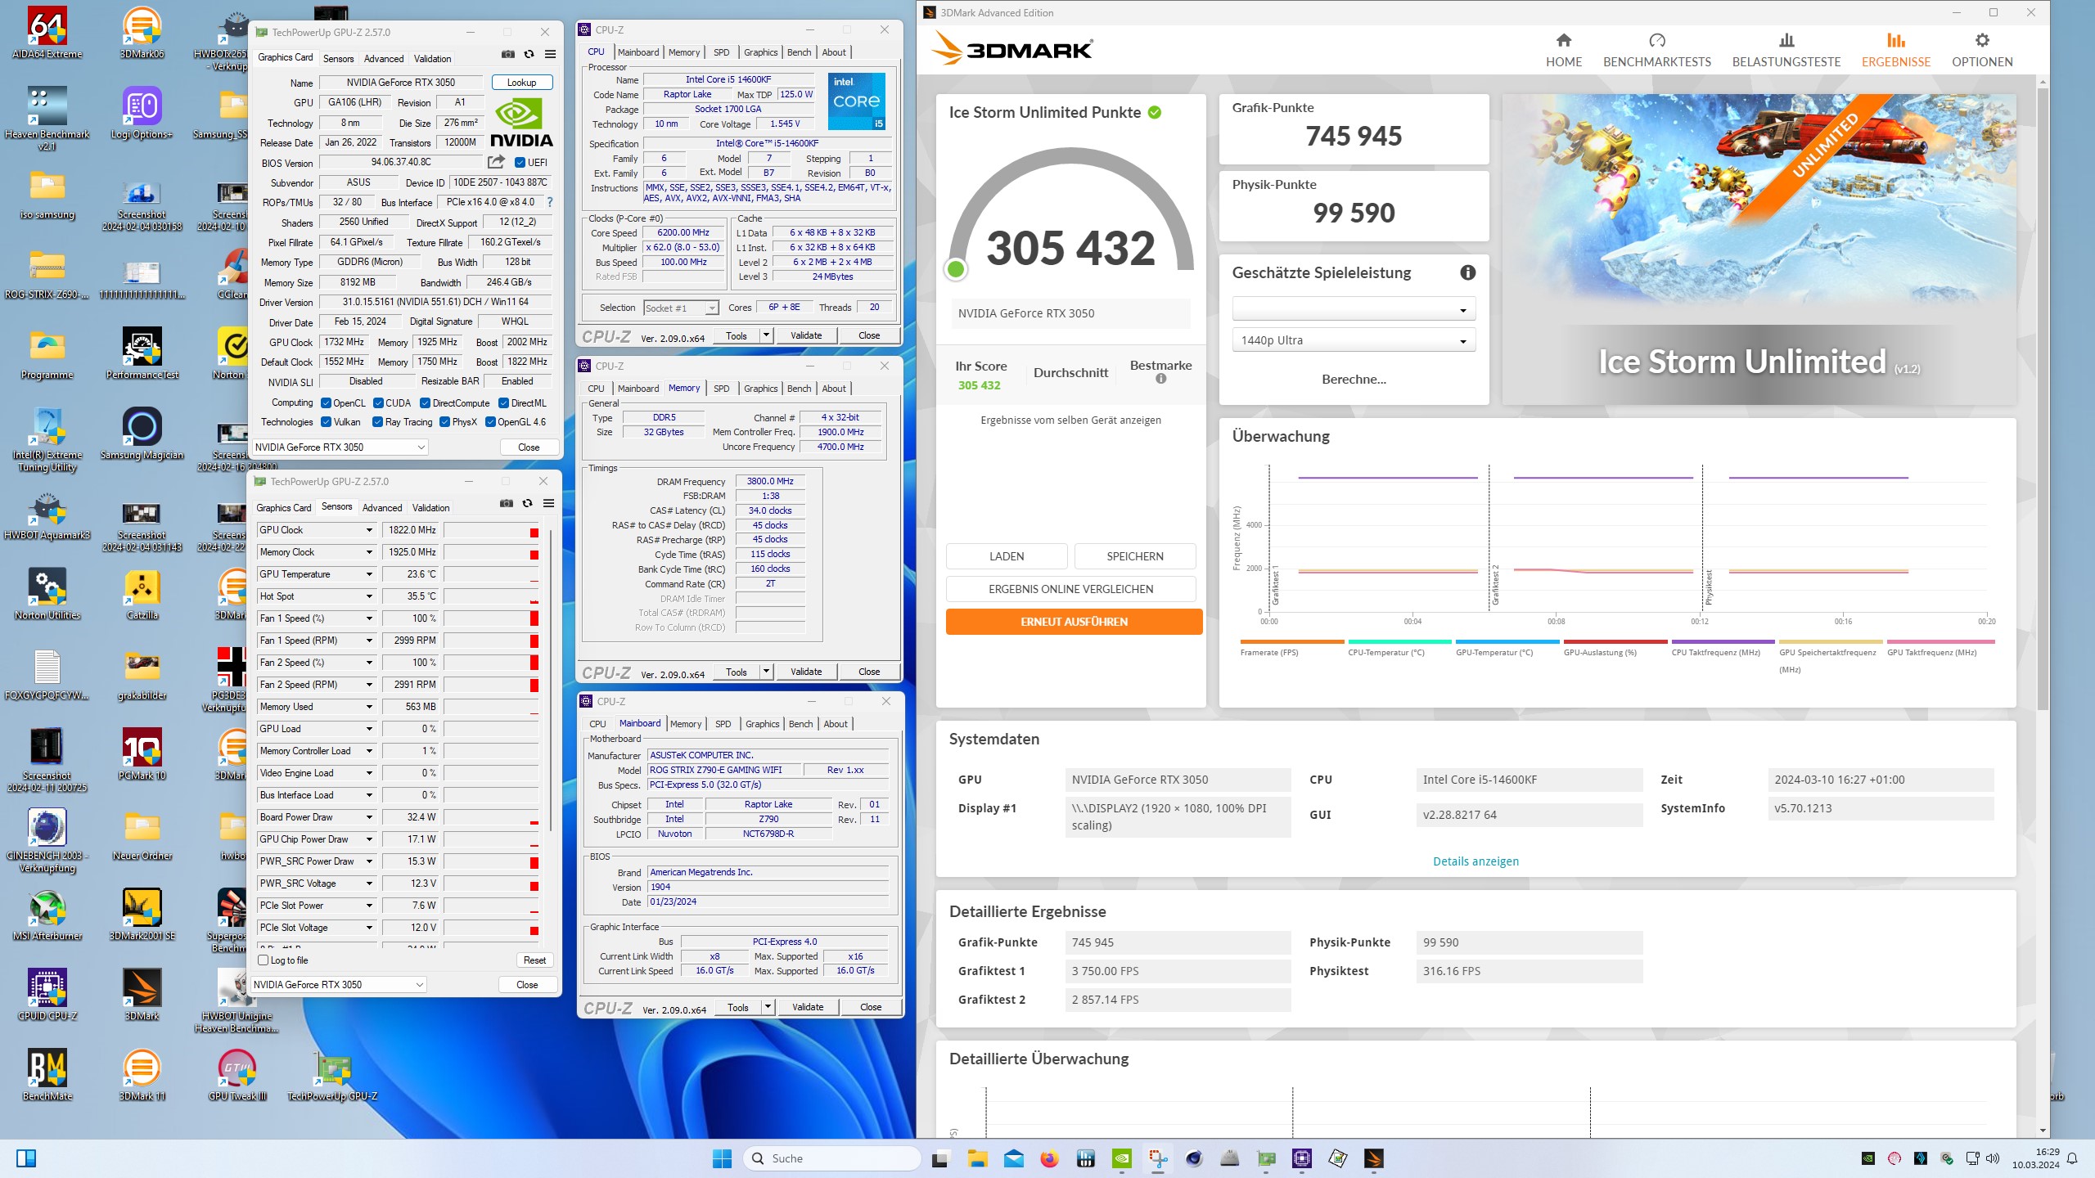Toggle DirectML checkbox in GPU-Z
This screenshot has width=2095, height=1178.
[x=503, y=402]
